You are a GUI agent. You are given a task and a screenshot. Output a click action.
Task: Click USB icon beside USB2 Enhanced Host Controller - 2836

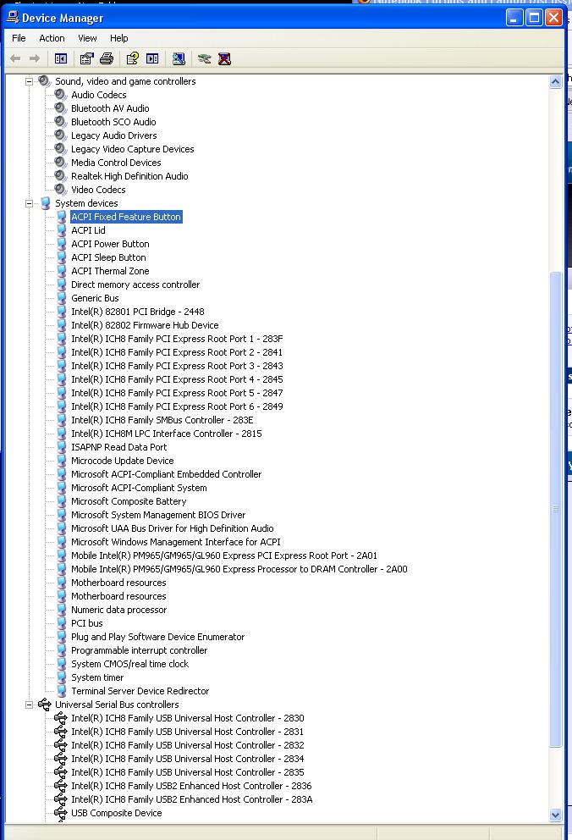click(x=61, y=785)
